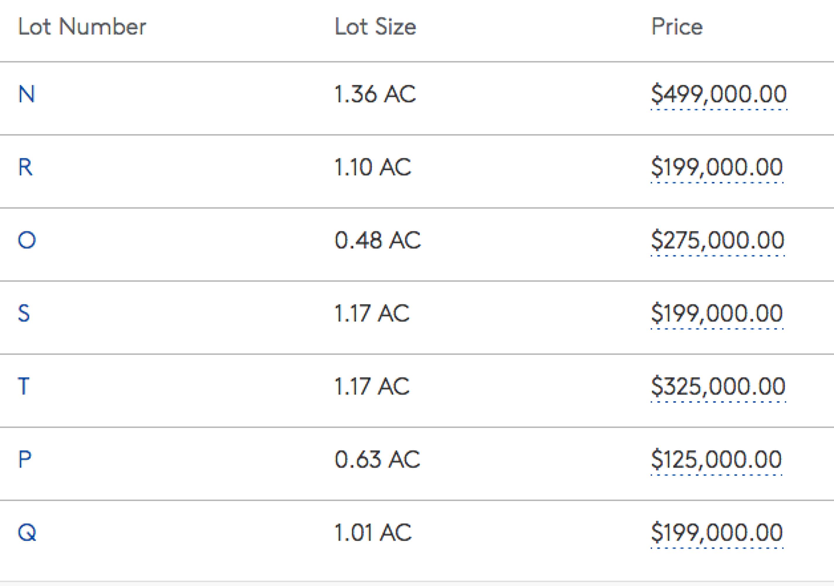Image resolution: width=834 pixels, height=586 pixels.
Task: Select the $325,000.00 price link
Action: click(x=718, y=386)
